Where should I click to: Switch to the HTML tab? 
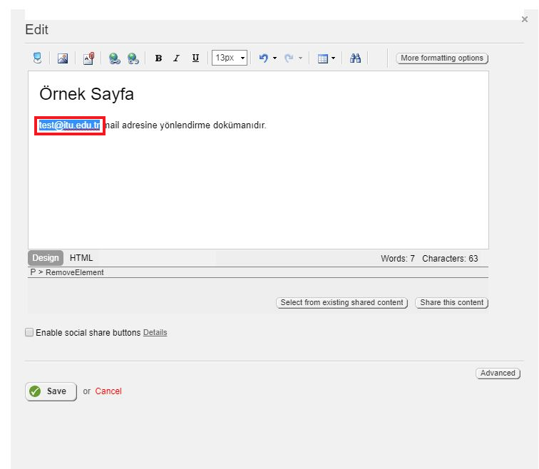[x=81, y=258]
